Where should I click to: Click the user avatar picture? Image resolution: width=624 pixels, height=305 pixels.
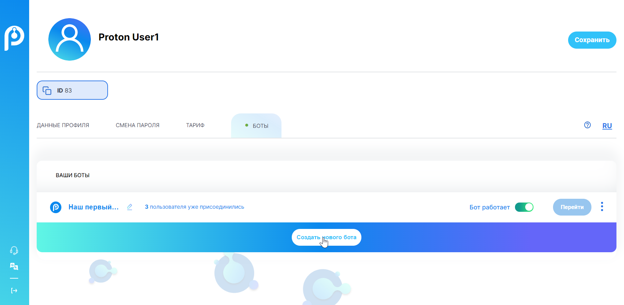(70, 39)
